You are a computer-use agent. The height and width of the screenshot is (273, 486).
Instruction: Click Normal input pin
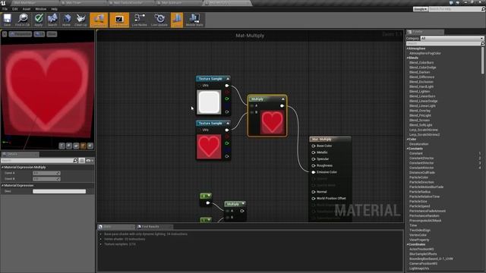click(314, 192)
